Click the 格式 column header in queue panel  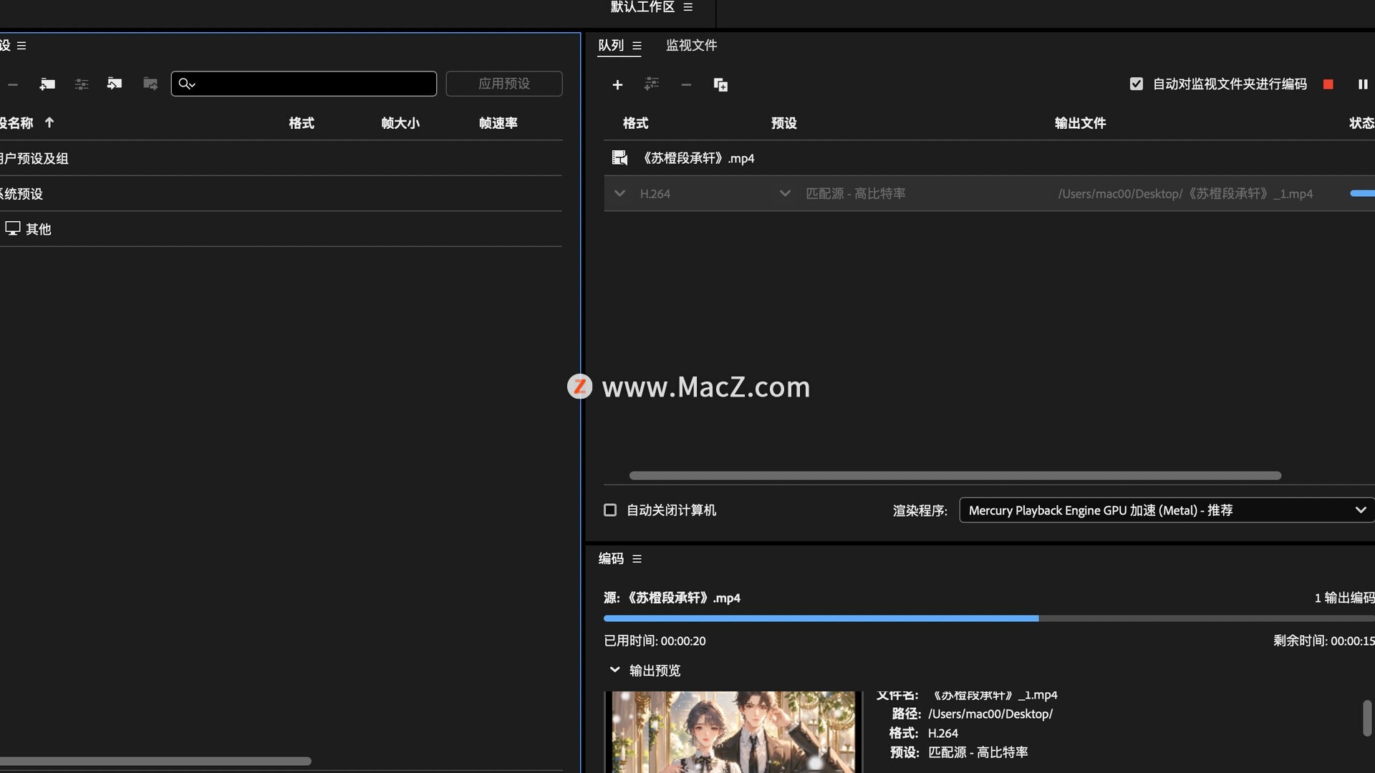(x=636, y=123)
